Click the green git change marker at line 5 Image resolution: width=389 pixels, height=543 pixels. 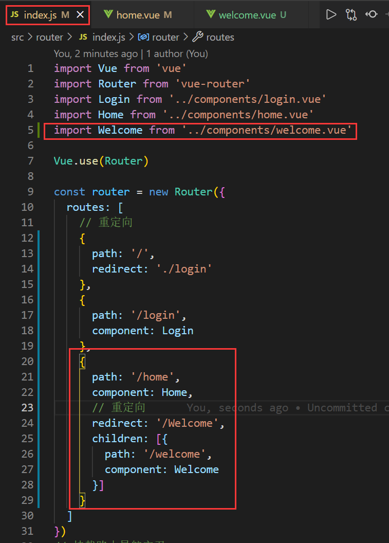pyautogui.click(x=39, y=130)
